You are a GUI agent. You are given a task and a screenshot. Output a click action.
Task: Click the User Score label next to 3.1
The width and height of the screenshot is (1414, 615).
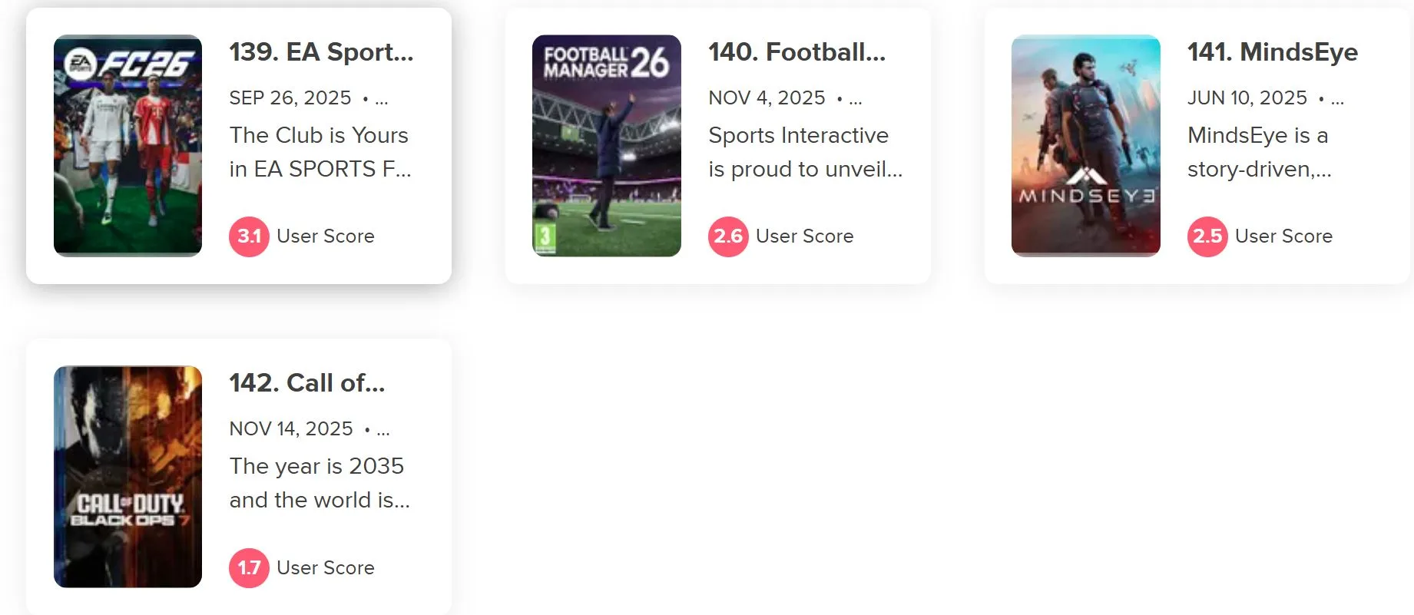[x=324, y=236]
